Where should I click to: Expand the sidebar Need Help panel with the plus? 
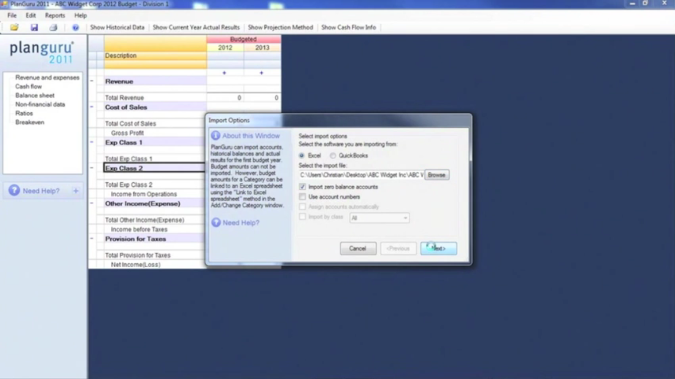[76, 191]
